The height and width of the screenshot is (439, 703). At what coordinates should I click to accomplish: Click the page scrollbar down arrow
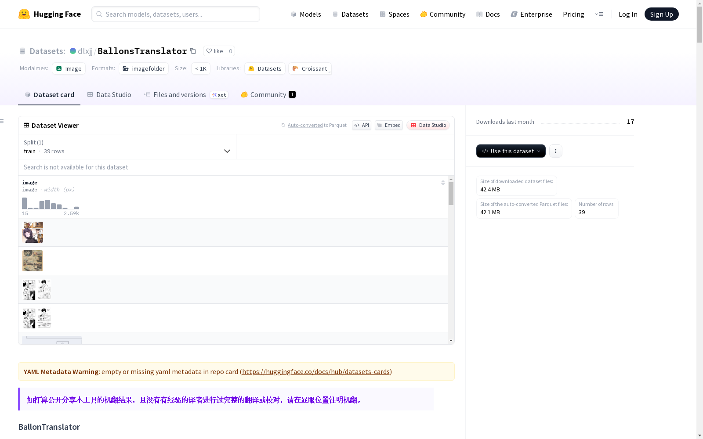click(699, 435)
